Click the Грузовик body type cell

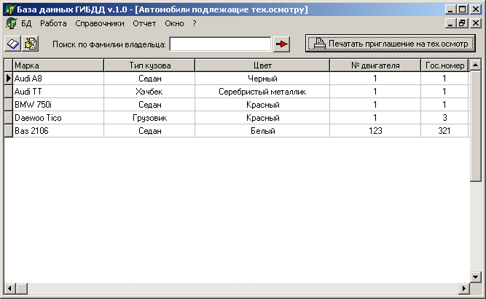pos(149,118)
